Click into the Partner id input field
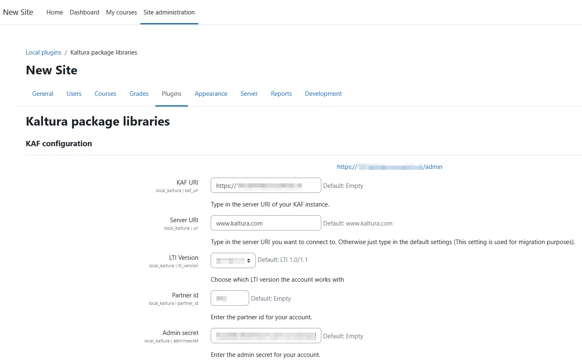Screen dimensions: 582x361 pyautogui.click(x=230, y=298)
